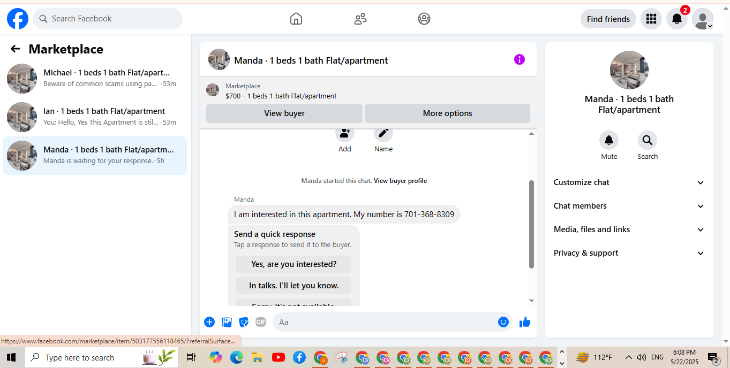The width and height of the screenshot is (730, 368).
Task: Open Task View on the taskbar
Action: (x=191, y=357)
